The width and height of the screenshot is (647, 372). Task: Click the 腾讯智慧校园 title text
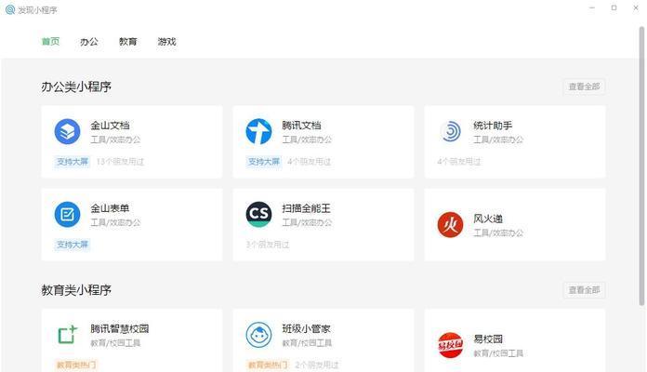120,328
